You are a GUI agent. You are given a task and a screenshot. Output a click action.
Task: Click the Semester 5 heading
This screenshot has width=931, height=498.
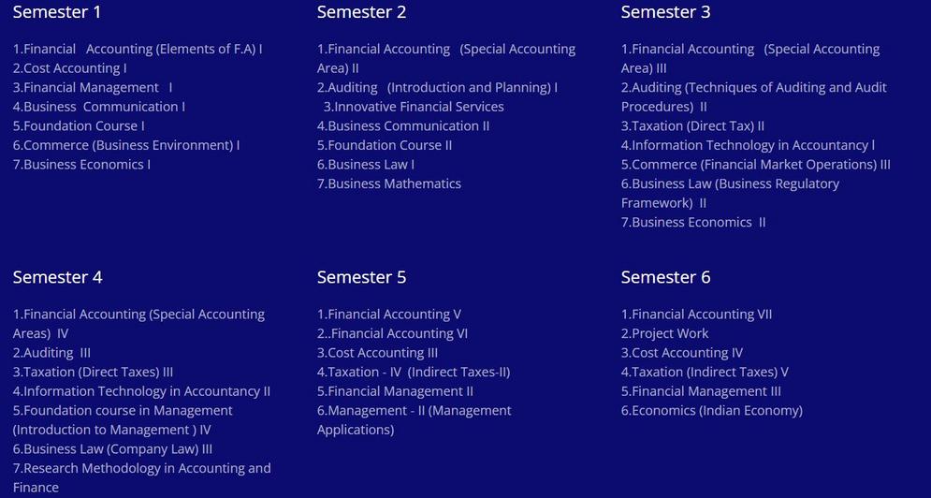[x=361, y=277]
